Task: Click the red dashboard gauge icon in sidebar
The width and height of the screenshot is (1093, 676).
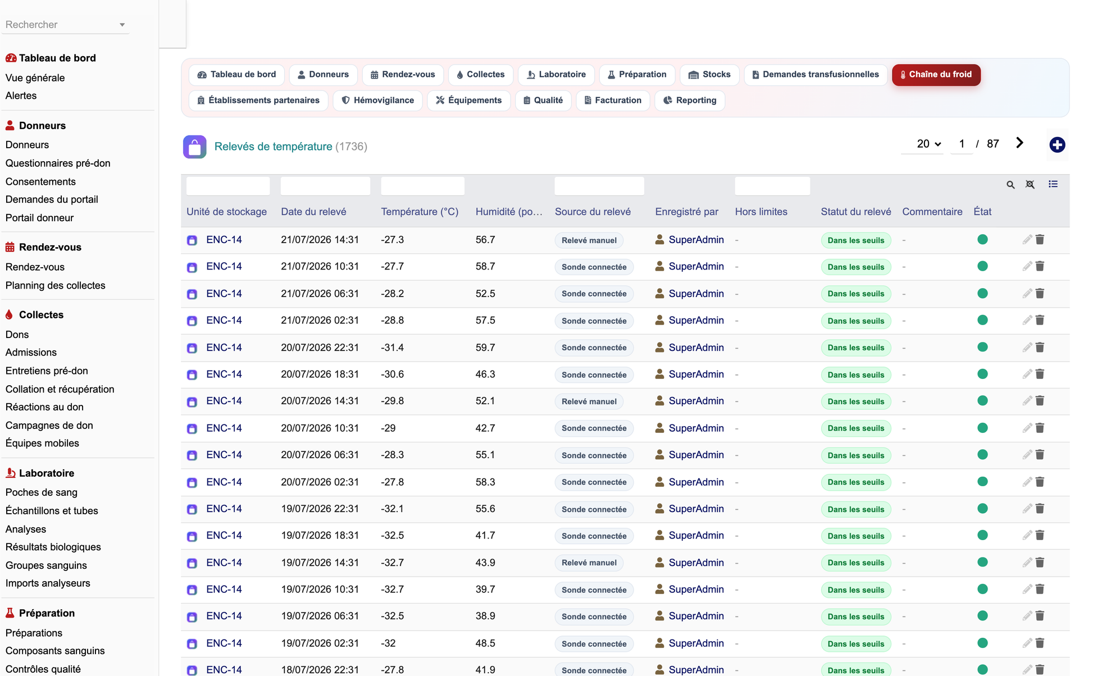Action: [10, 58]
